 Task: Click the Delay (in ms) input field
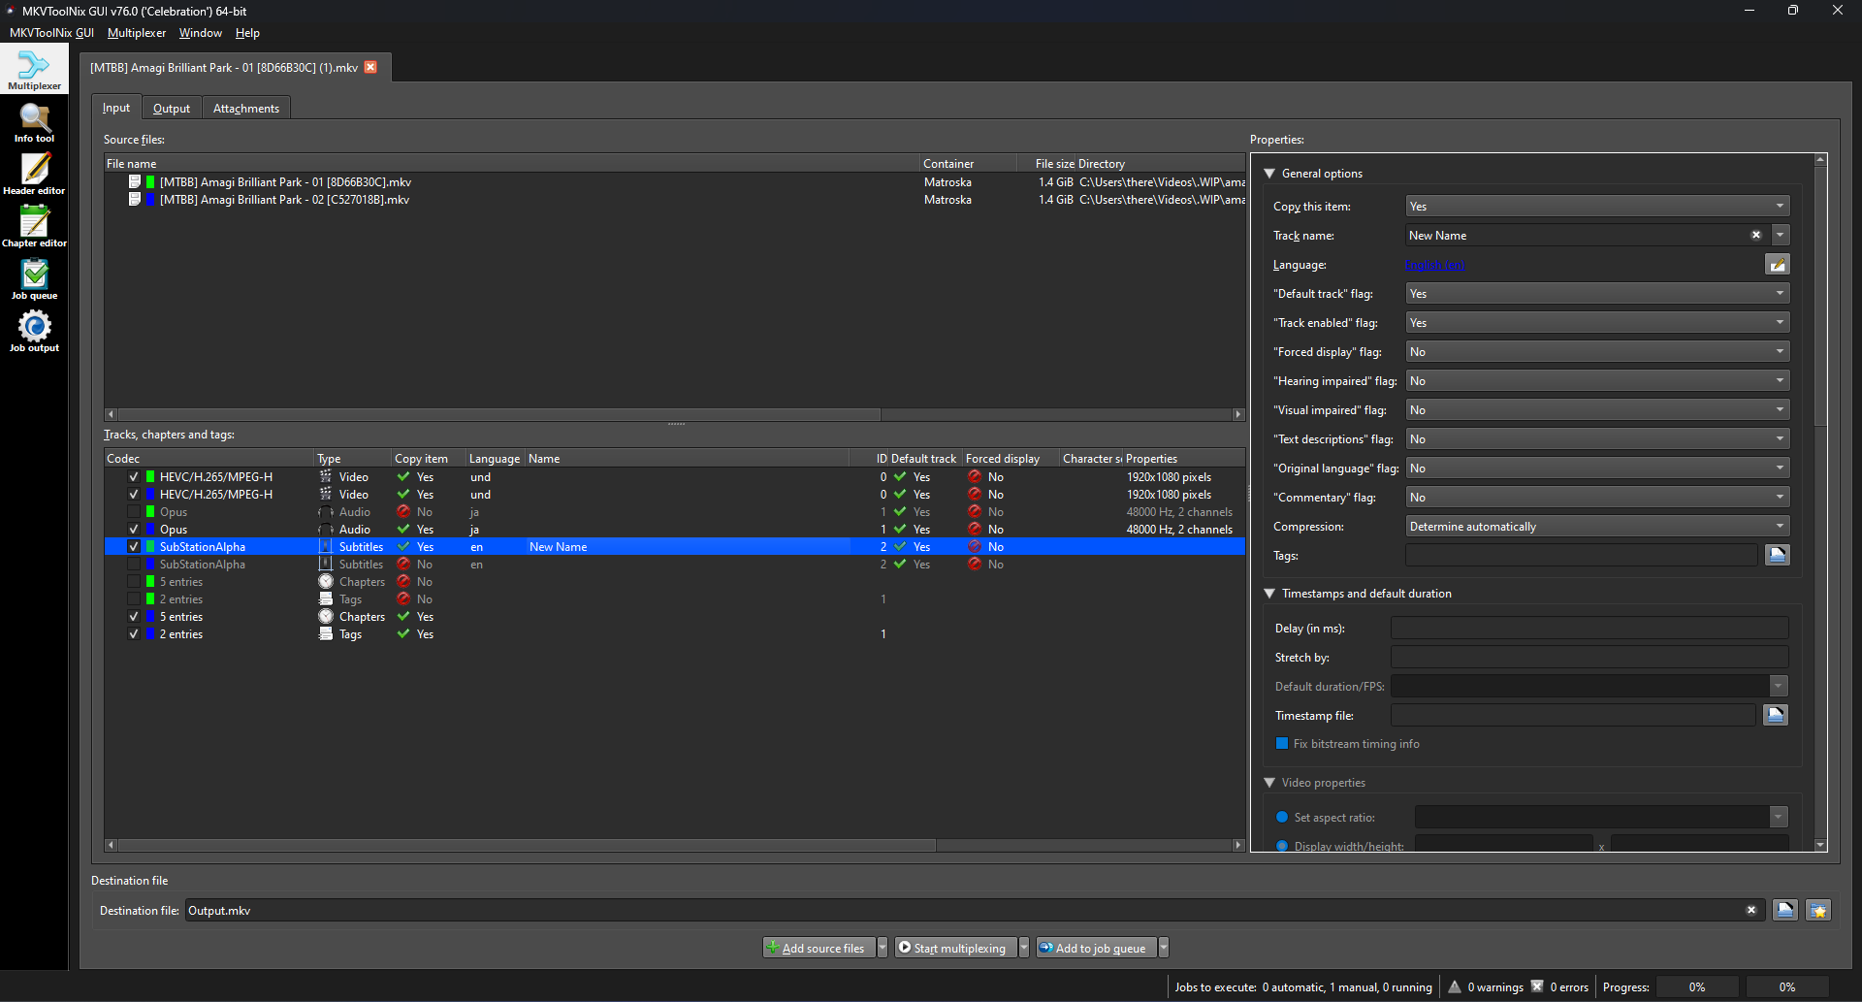[x=1589, y=628]
